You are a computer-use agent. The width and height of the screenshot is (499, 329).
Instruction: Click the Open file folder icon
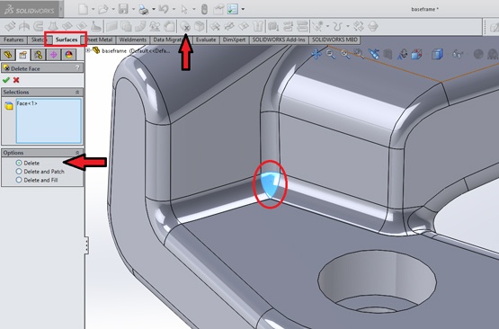(103, 9)
